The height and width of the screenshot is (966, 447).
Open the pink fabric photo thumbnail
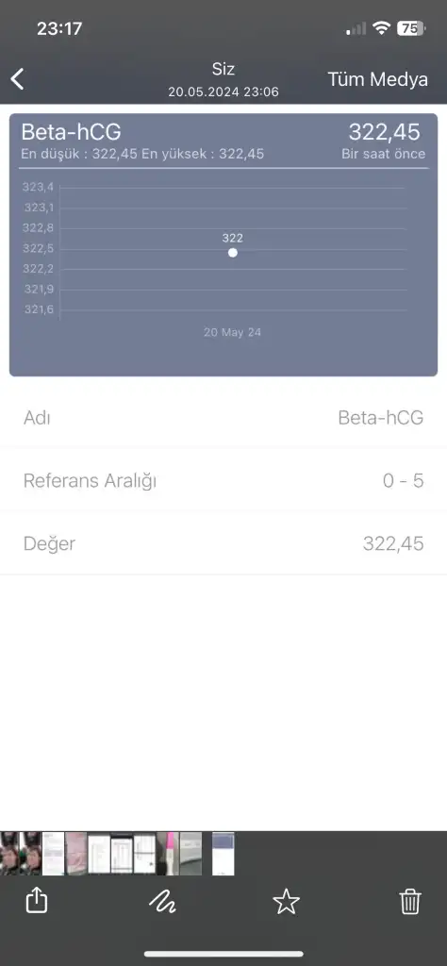(x=76, y=853)
